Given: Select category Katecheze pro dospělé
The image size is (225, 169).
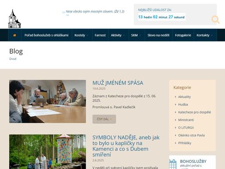Looking at the screenshot, I should [x=194, y=112].
